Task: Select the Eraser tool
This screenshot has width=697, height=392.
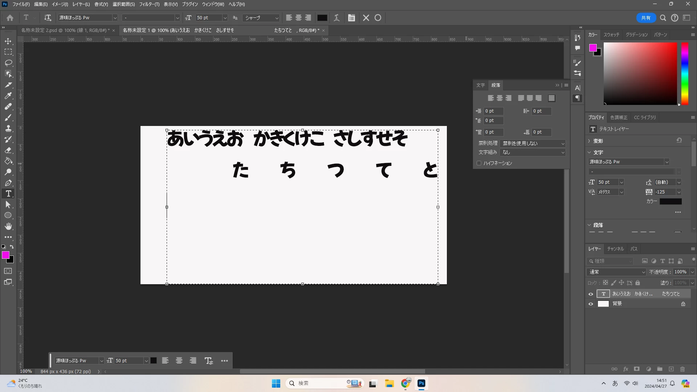Action: click(x=8, y=150)
